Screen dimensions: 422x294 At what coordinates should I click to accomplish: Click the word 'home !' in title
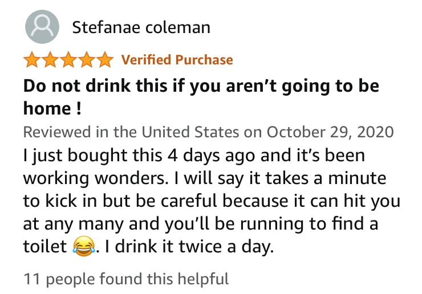tap(52, 108)
